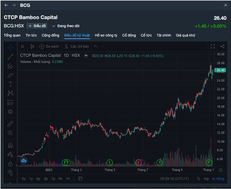The width and height of the screenshot is (231, 189).
Task: Toggle stay in drawing mode pencil-lock
Action: [10, 154]
